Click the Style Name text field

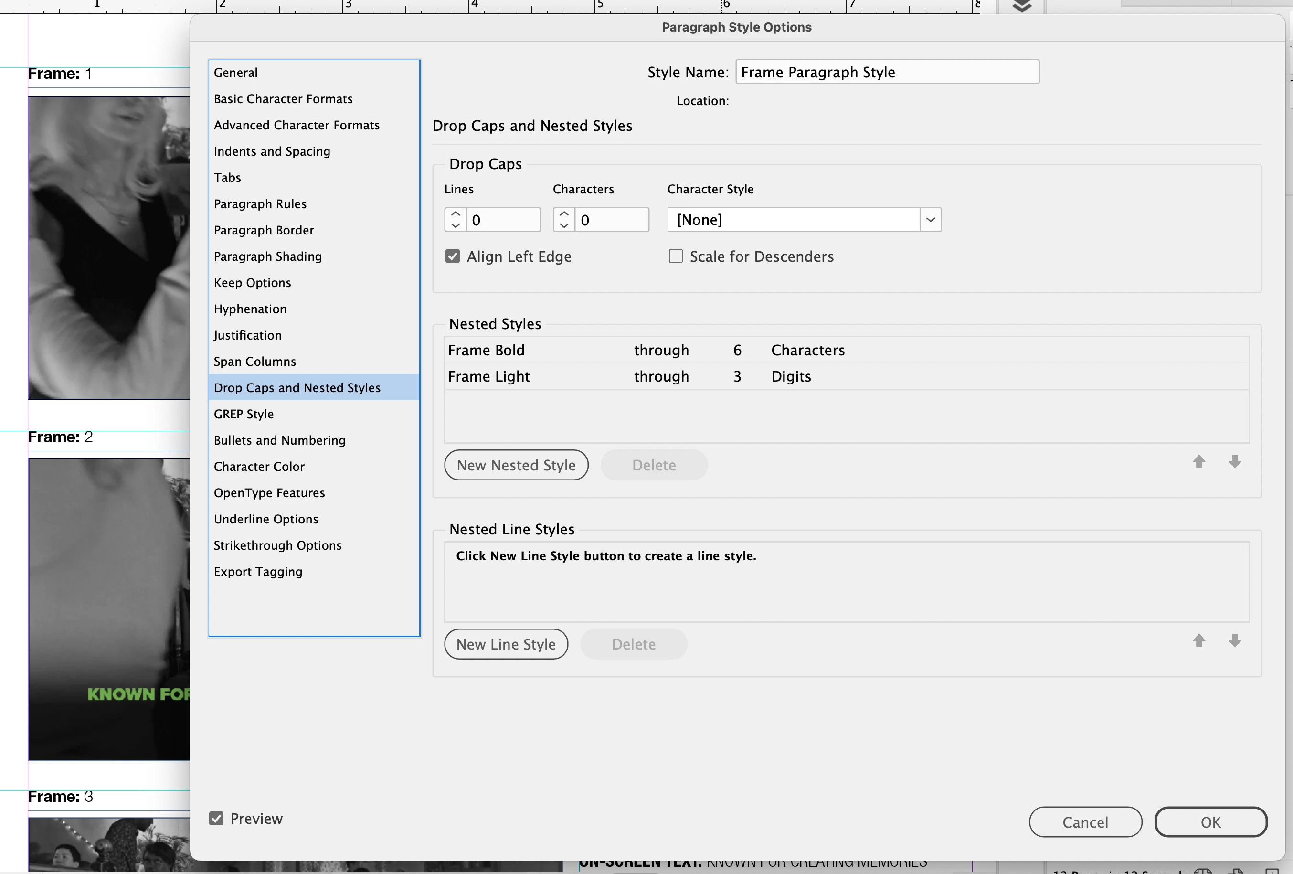(x=887, y=72)
